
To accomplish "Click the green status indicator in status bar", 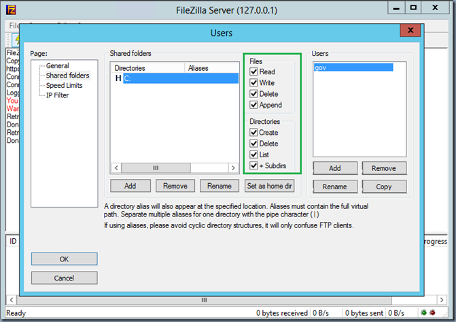I will pos(423,312).
